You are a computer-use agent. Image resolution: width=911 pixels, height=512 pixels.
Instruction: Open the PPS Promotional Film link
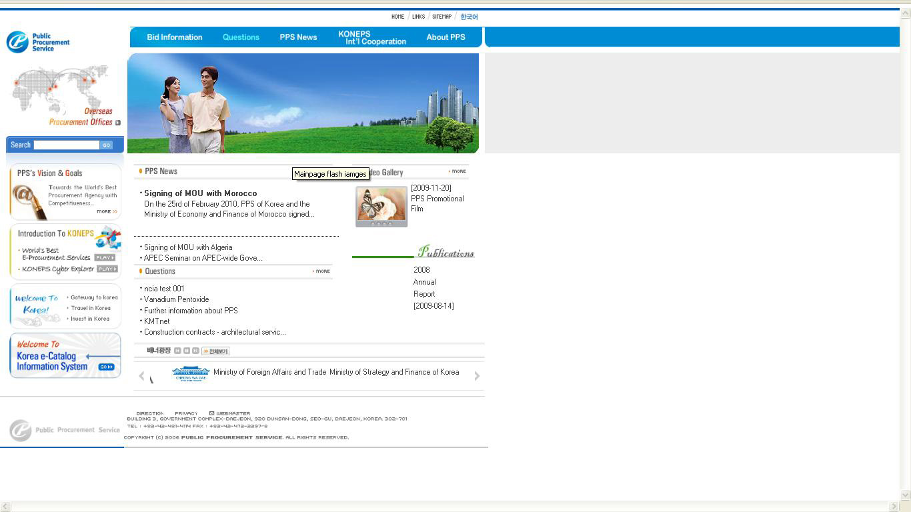click(437, 203)
